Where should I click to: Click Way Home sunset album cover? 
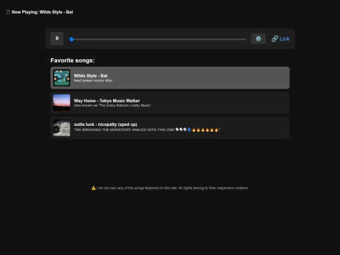pyautogui.click(x=62, y=103)
